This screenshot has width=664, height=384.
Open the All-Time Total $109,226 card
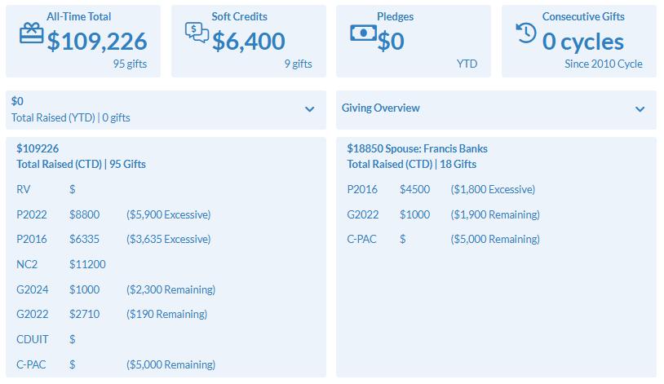[83, 41]
